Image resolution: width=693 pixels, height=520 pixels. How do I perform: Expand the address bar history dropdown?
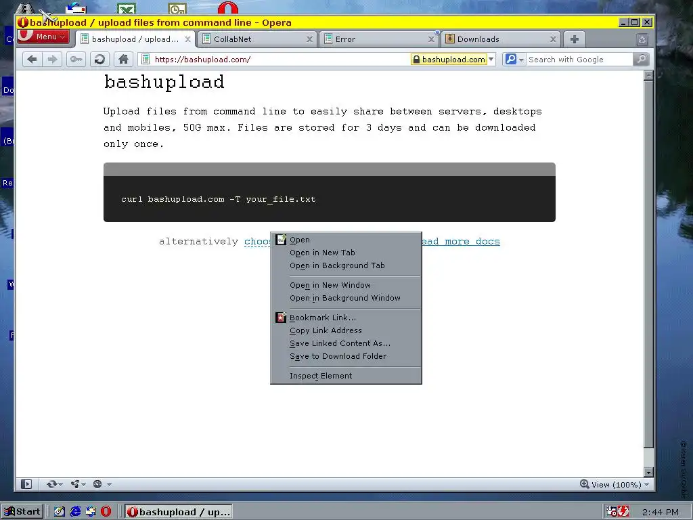[x=491, y=60]
